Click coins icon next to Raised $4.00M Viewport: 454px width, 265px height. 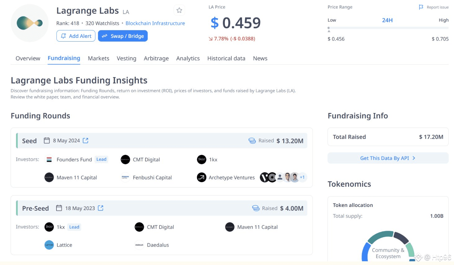[256, 208]
